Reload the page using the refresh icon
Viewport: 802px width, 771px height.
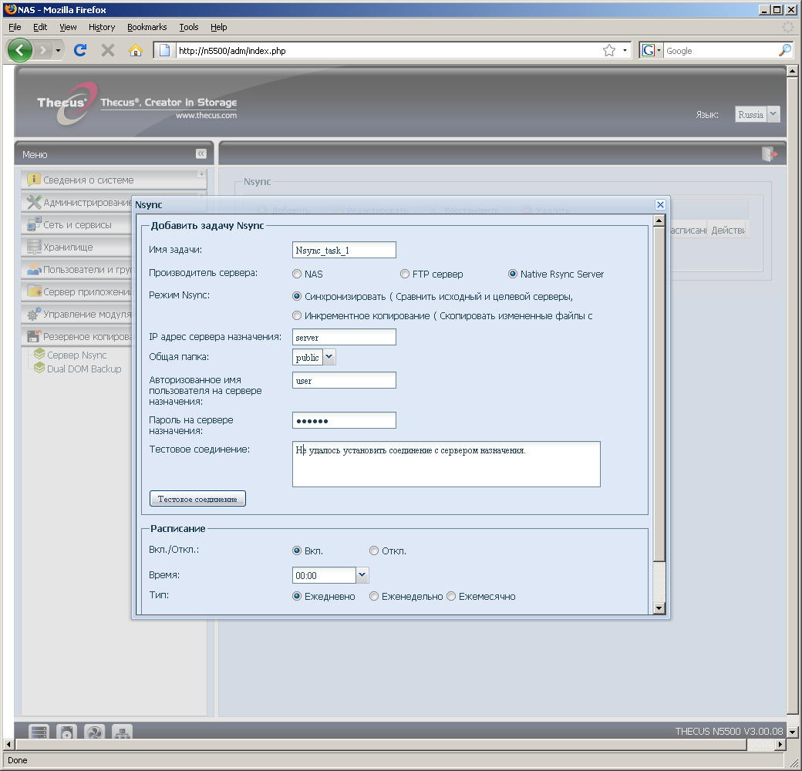pos(79,51)
